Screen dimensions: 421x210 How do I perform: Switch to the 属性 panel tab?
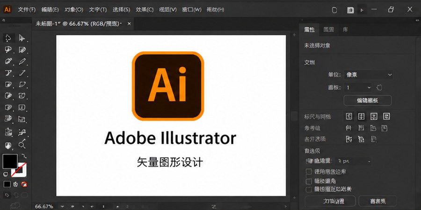[x=309, y=30]
